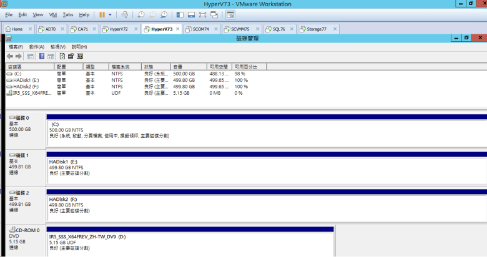Open the VMware VM menu

pos(52,14)
